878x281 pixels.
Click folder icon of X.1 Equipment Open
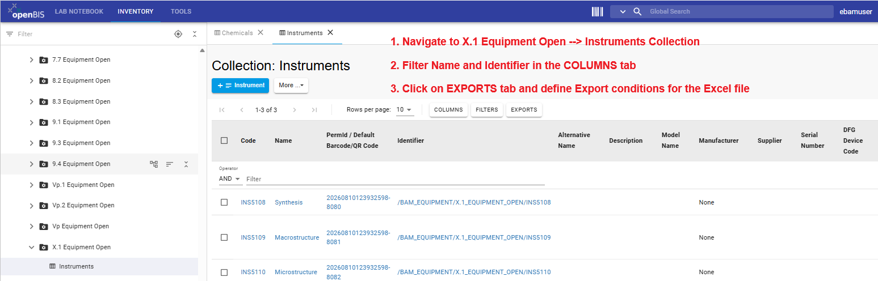(44, 247)
